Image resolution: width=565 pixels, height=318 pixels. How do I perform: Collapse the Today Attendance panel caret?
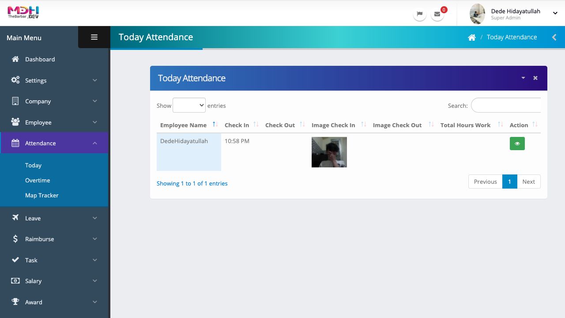[x=523, y=78]
